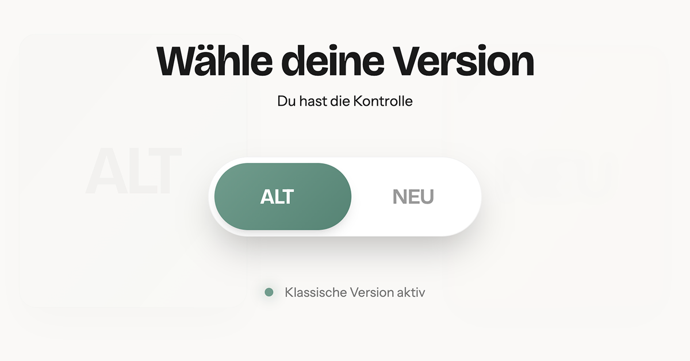Screen dimensions: 690x361
Task: Click the large faded ALT watermark text
Action: coord(133,172)
